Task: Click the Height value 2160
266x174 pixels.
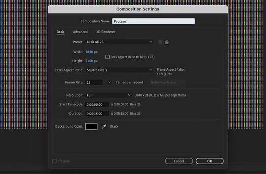Action: [x=89, y=61]
